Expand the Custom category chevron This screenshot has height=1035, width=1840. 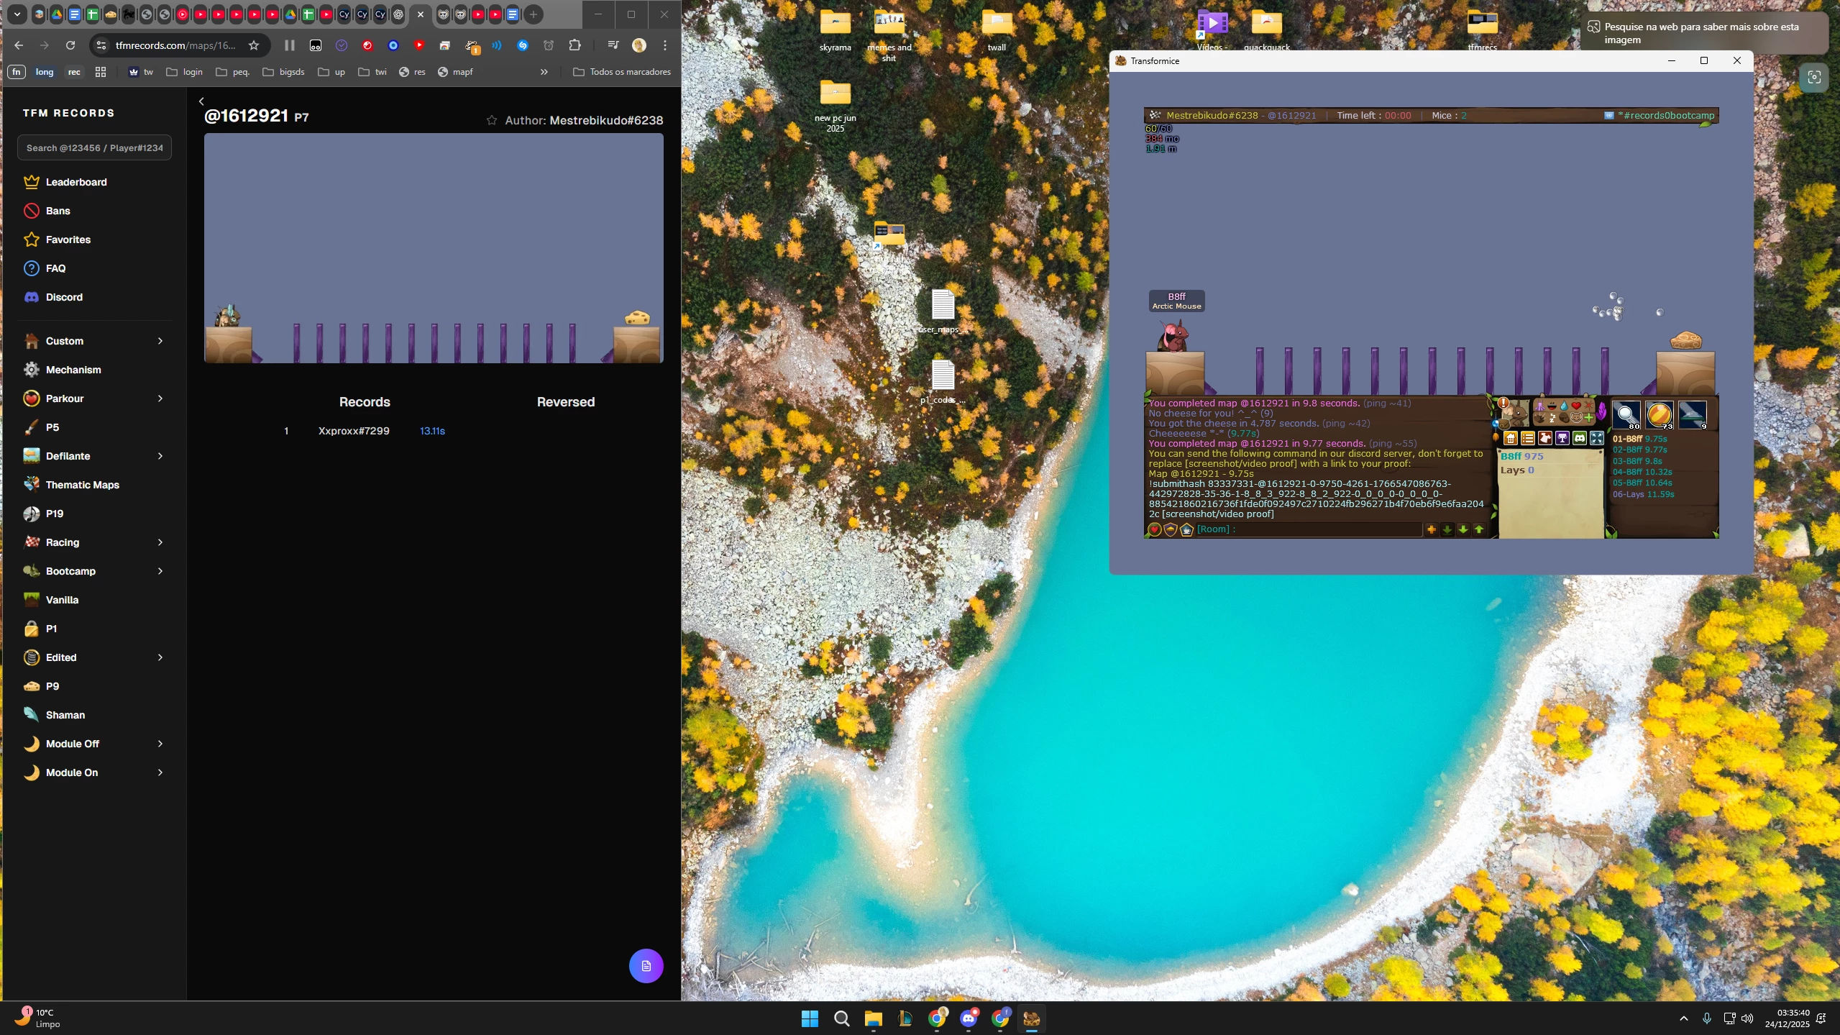tap(160, 341)
